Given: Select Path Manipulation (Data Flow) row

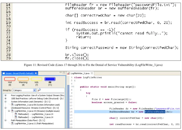Looking at the screenshot, I should coord(28,120).
